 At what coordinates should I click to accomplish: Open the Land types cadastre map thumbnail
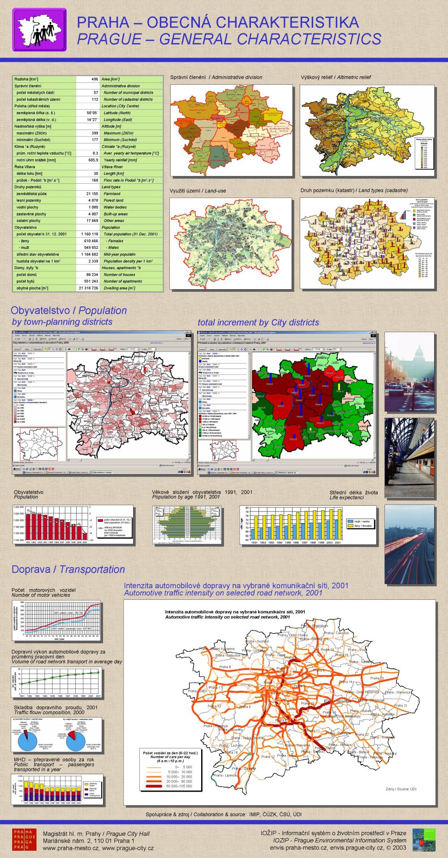367,243
